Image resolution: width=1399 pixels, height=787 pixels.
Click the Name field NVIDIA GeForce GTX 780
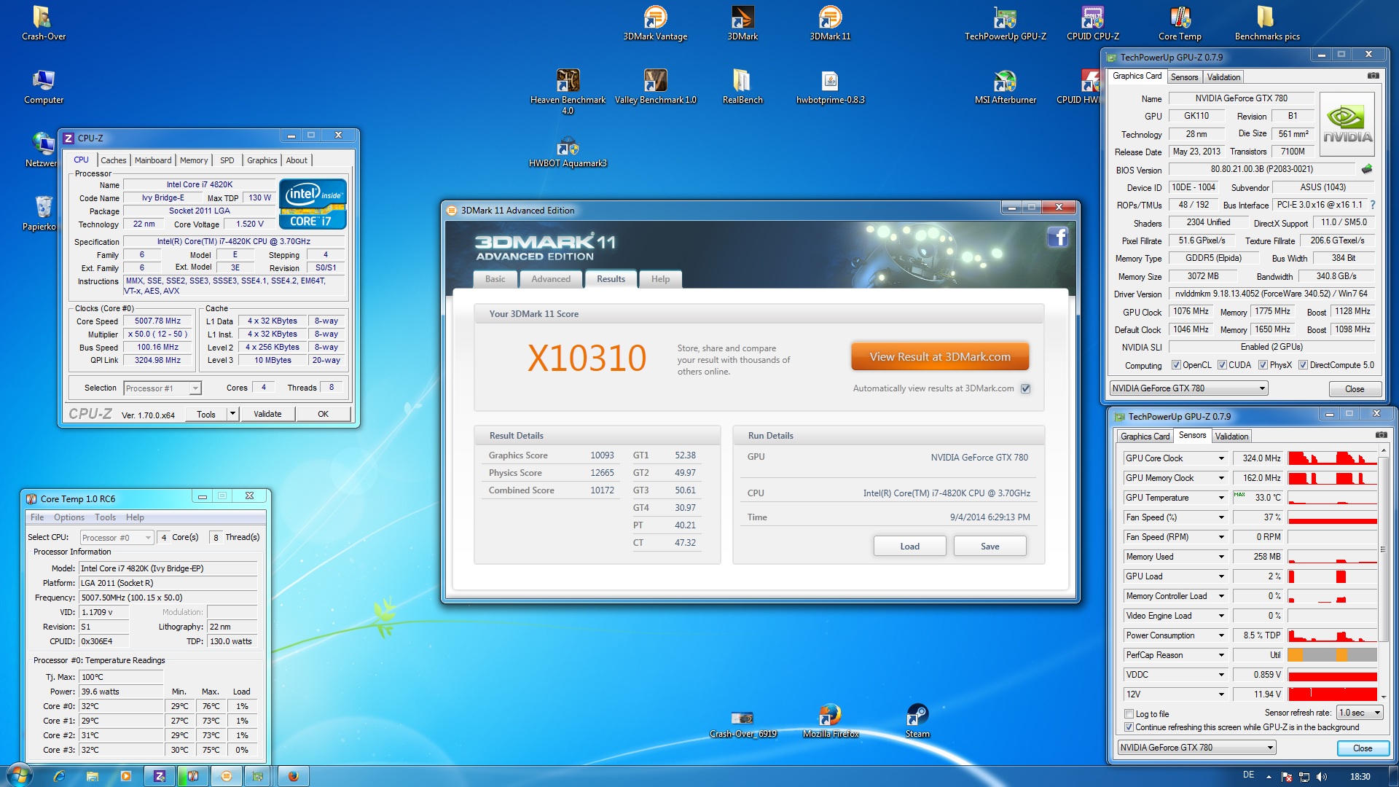click(1241, 98)
